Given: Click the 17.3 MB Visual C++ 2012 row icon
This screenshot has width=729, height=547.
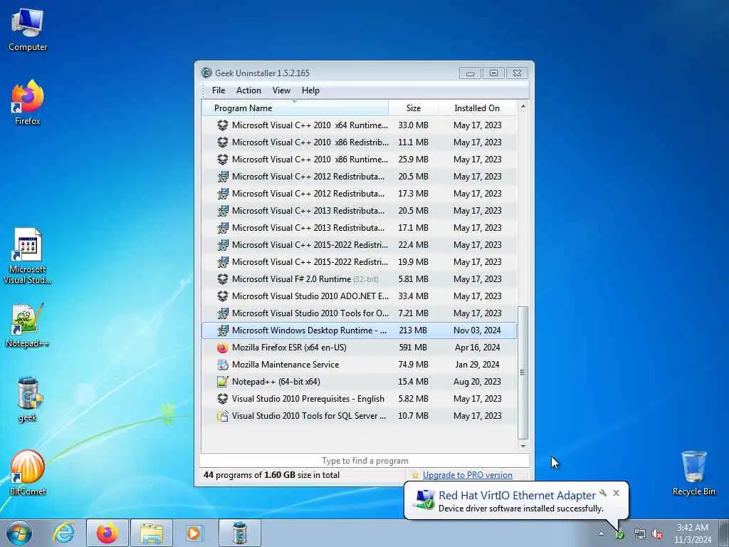Looking at the screenshot, I should [223, 194].
